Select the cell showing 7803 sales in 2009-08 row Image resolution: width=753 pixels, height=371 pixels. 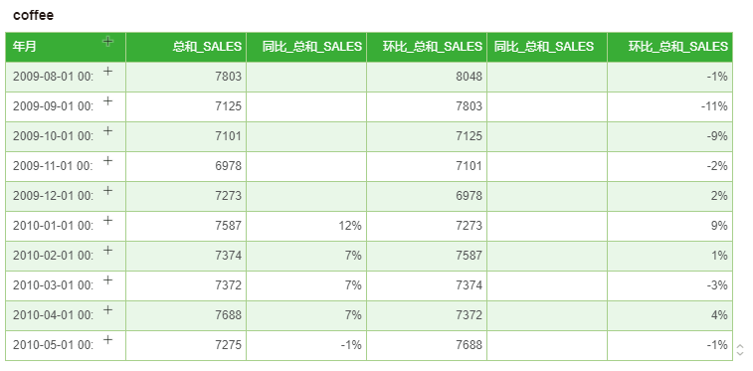pyautogui.click(x=186, y=77)
